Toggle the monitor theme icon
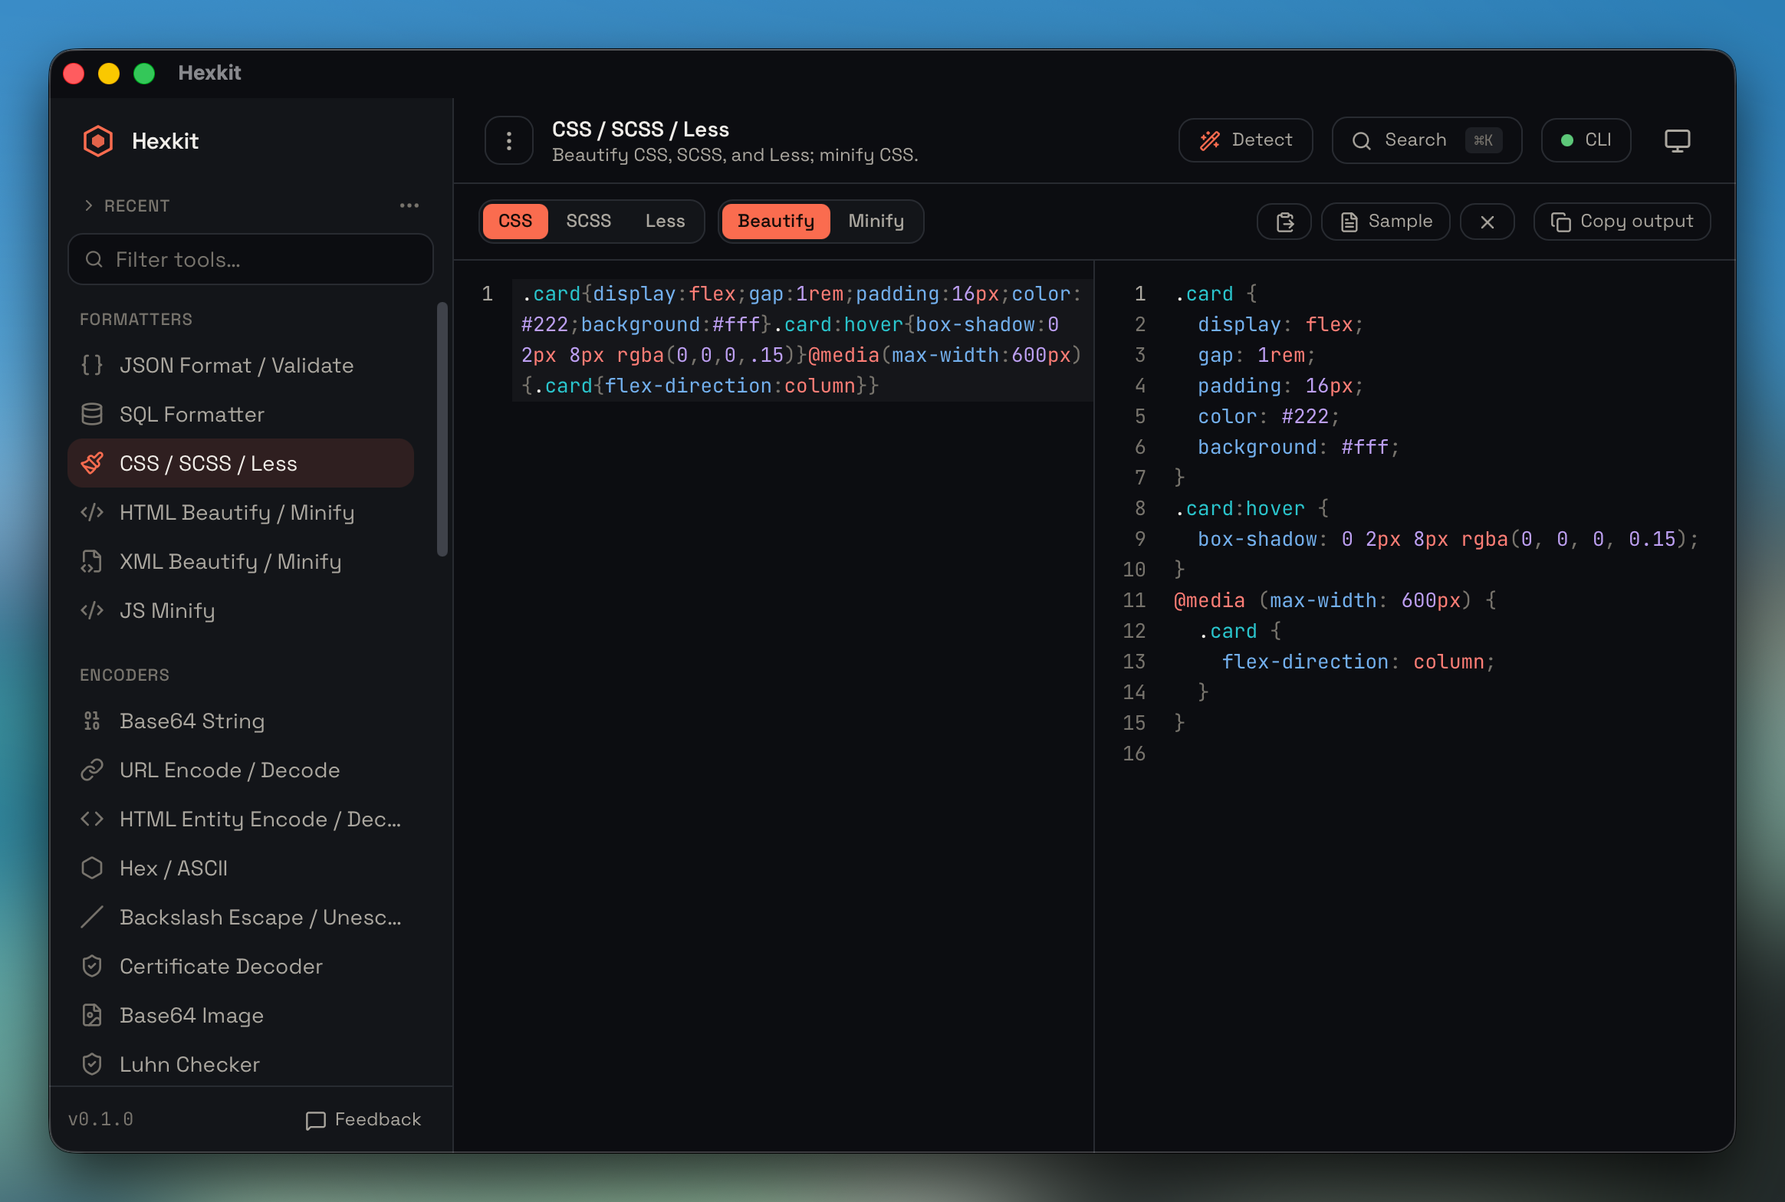Viewport: 1785px width, 1202px height. click(x=1678, y=140)
